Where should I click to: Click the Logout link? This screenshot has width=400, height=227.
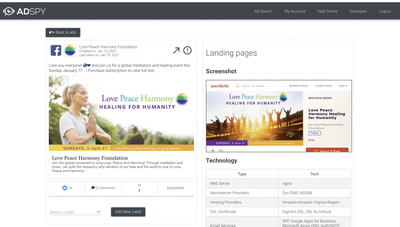385,11
